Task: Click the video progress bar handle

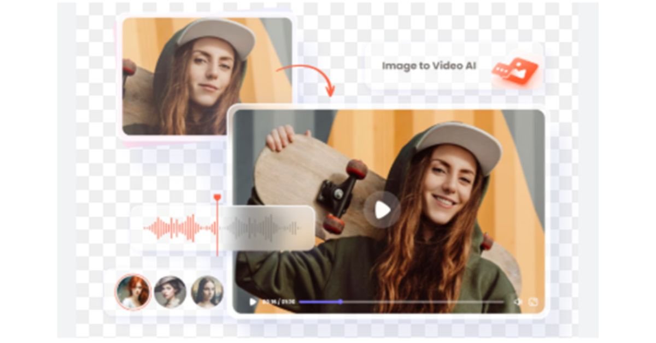Action: pyautogui.click(x=341, y=300)
